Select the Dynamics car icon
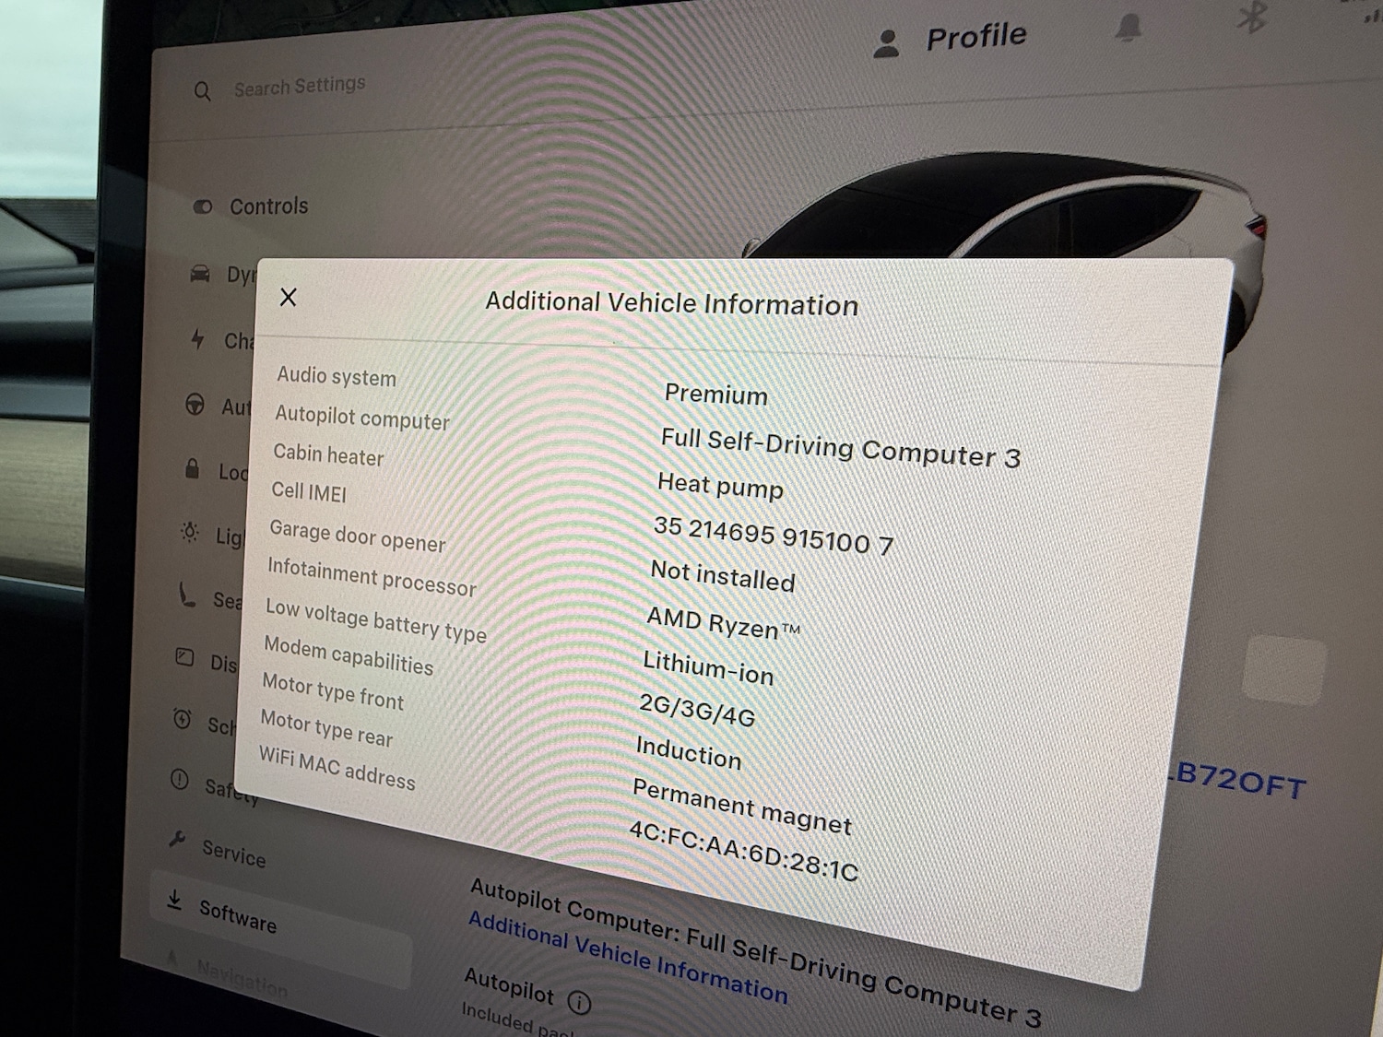 coord(200,274)
